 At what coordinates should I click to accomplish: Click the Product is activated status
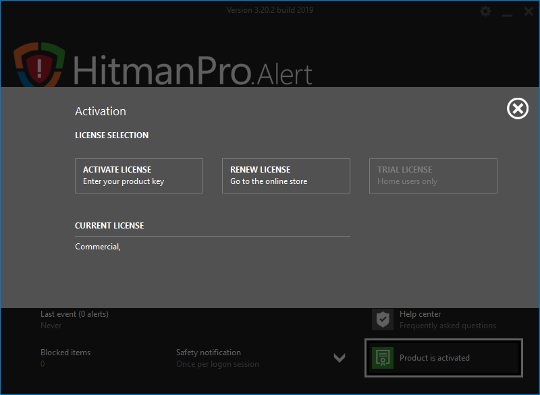(443, 357)
